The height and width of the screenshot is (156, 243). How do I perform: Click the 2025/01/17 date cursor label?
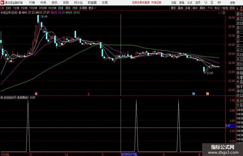pos(129,154)
